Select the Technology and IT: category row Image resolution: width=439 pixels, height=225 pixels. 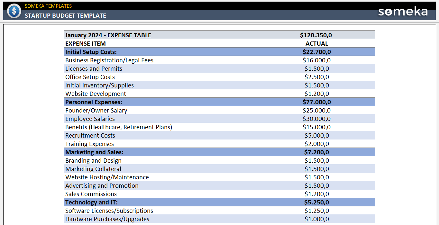220,202
